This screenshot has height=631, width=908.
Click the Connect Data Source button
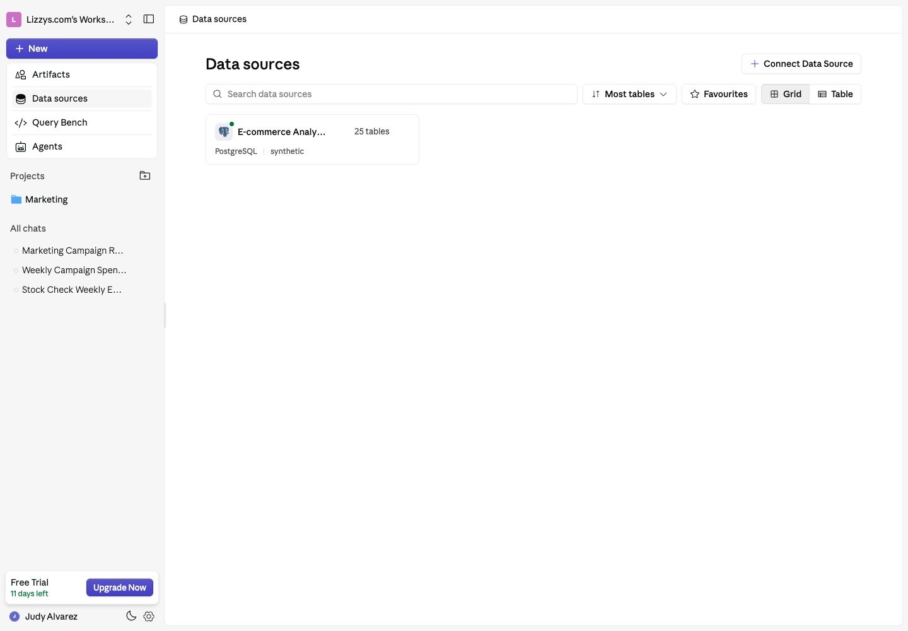pos(801,64)
